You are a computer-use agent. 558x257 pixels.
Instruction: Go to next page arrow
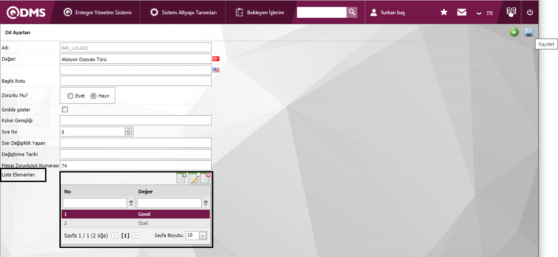[136, 235]
